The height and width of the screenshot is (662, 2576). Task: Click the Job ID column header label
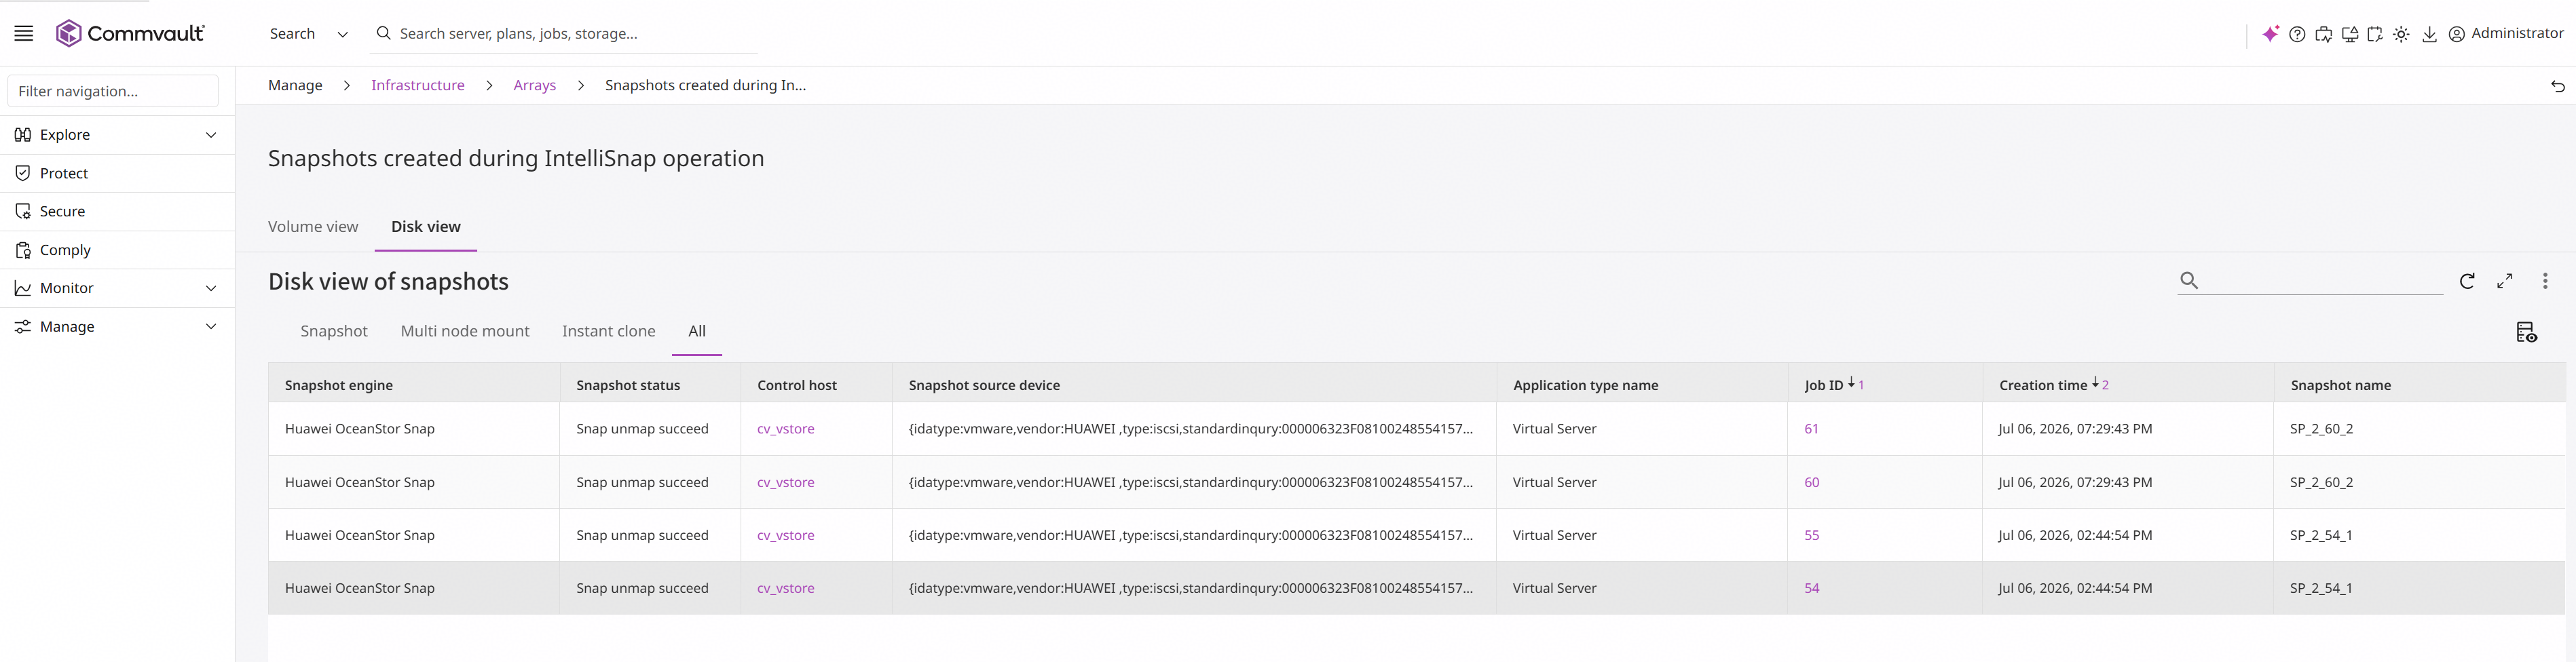(1823, 385)
